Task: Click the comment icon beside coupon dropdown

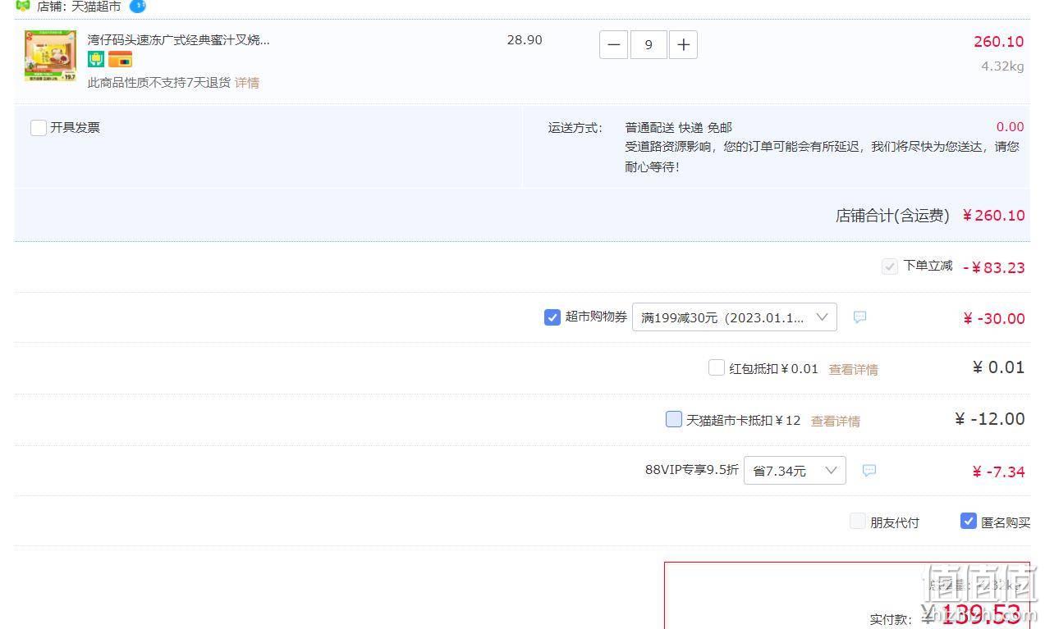Action: (859, 317)
